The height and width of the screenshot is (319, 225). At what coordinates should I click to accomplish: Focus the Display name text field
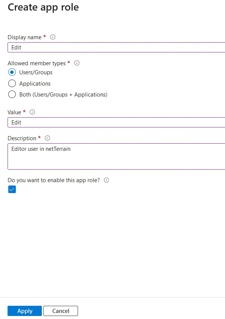pyautogui.click(x=116, y=48)
